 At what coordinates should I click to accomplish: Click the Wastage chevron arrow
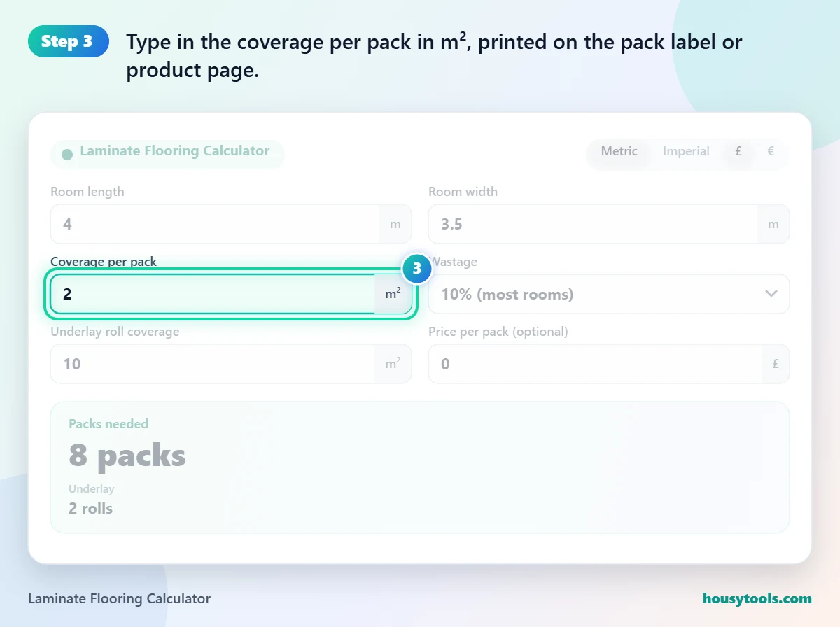(x=771, y=294)
